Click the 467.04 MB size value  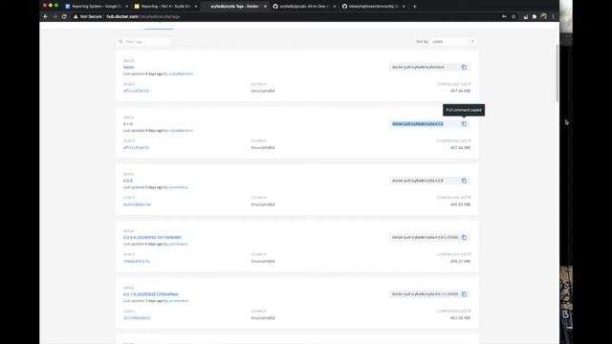pyautogui.click(x=460, y=318)
